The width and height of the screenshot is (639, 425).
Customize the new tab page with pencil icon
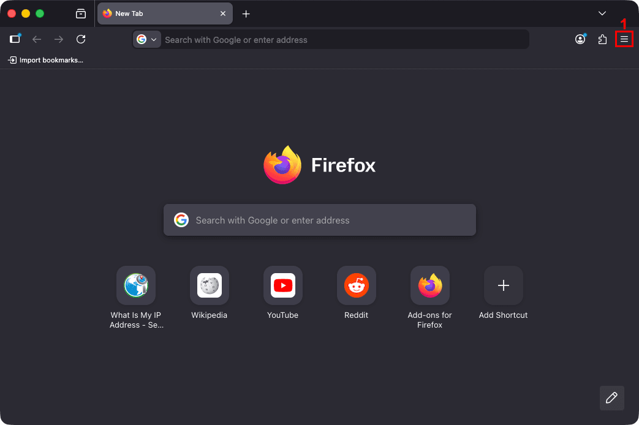pyautogui.click(x=611, y=397)
